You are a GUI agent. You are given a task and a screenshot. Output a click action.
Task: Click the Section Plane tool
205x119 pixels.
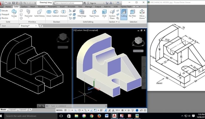(112, 14)
